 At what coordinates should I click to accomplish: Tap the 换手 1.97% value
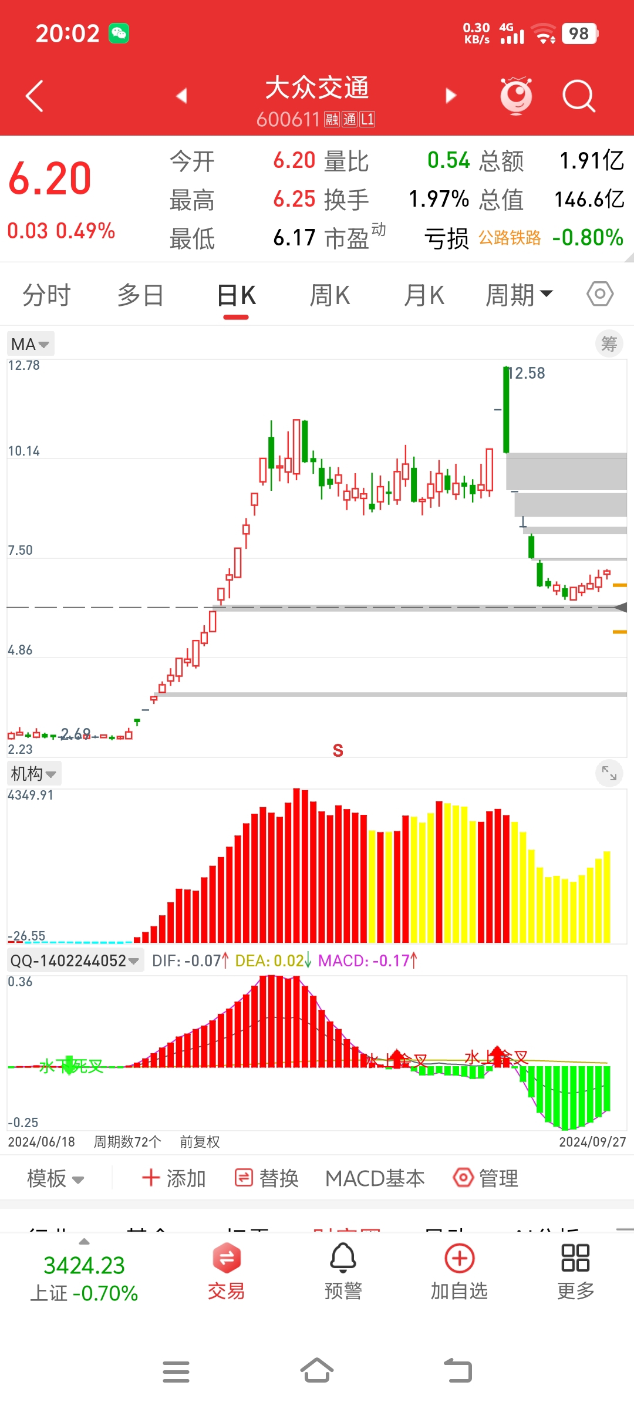pos(439,200)
